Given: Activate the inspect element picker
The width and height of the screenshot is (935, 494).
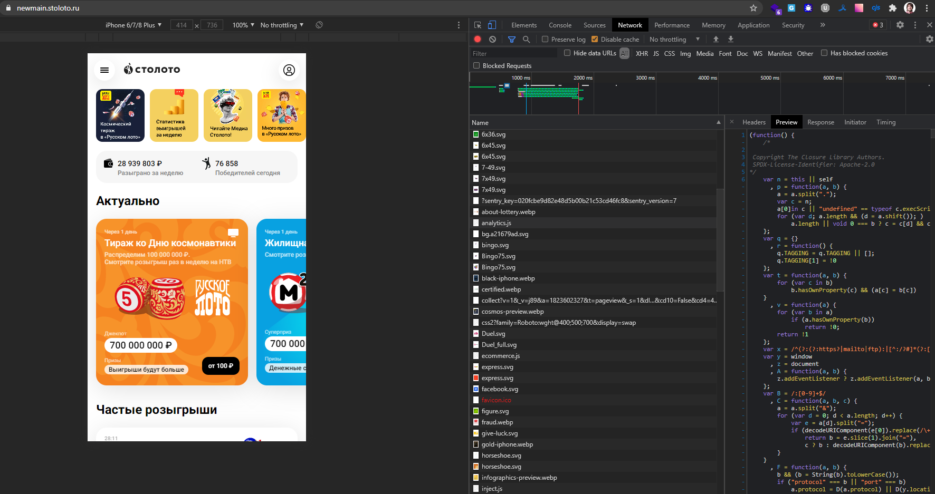Looking at the screenshot, I should coord(478,25).
